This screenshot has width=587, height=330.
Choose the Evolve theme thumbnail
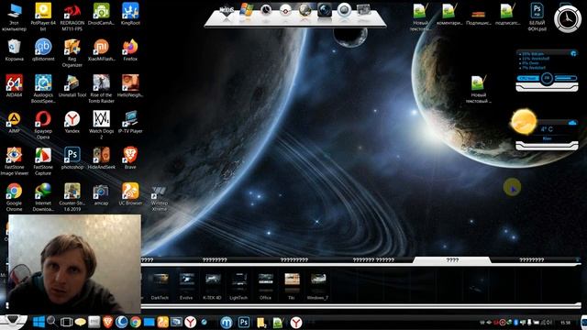186,287
